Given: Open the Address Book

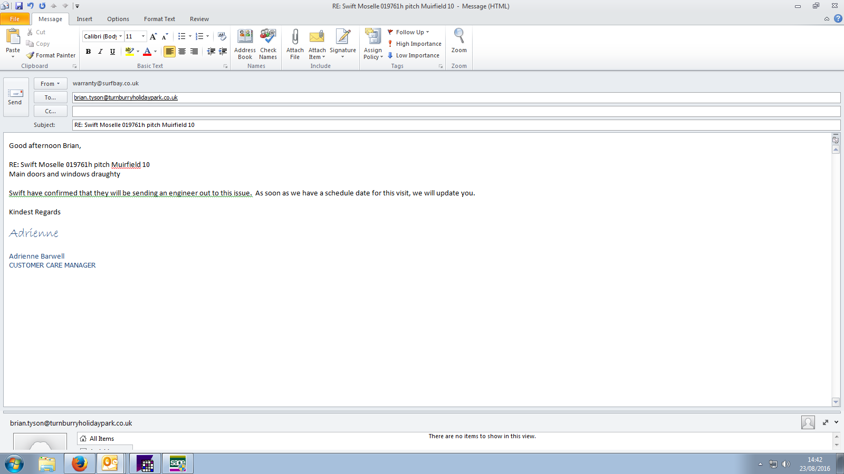Looking at the screenshot, I should coord(245,44).
